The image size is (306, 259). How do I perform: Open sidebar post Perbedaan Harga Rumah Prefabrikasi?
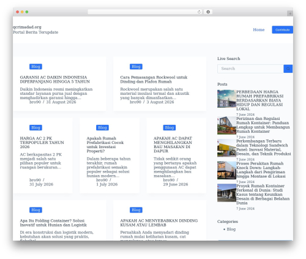pyautogui.click(x=259, y=100)
